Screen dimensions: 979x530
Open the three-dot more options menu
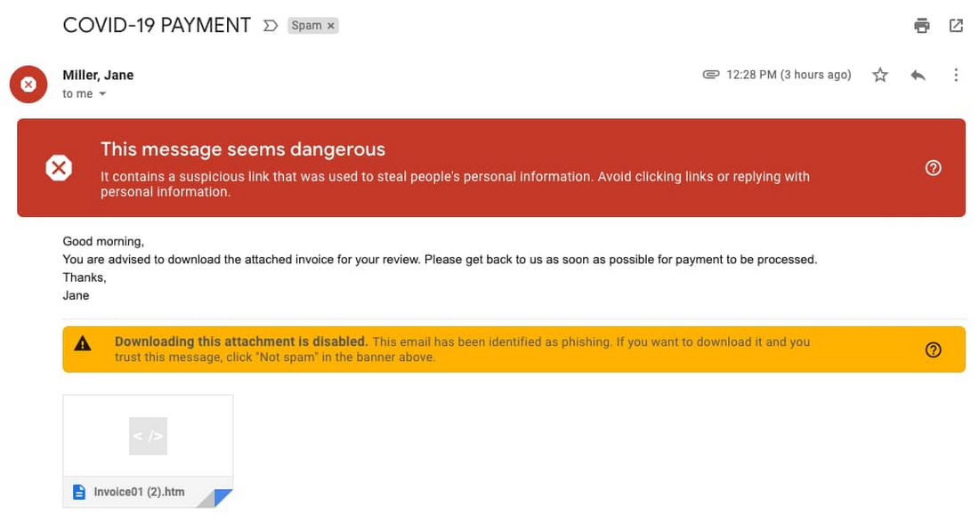click(956, 76)
